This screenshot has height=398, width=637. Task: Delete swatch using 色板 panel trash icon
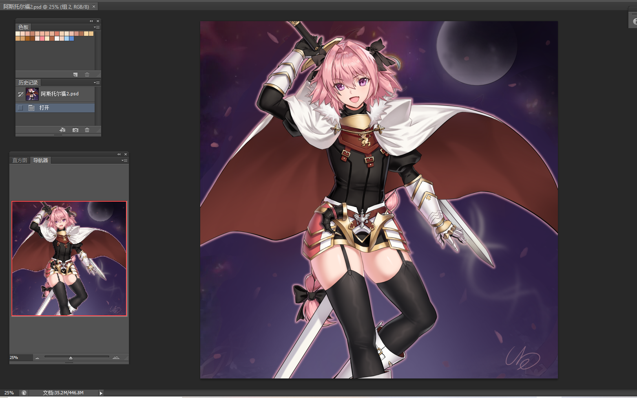[x=87, y=75]
